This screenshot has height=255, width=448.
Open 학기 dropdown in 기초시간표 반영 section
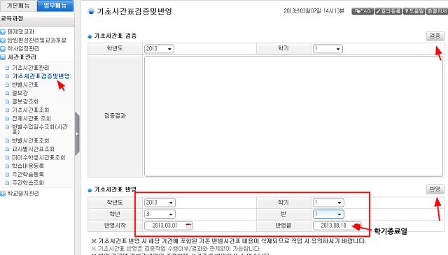click(x=328, y=203)
